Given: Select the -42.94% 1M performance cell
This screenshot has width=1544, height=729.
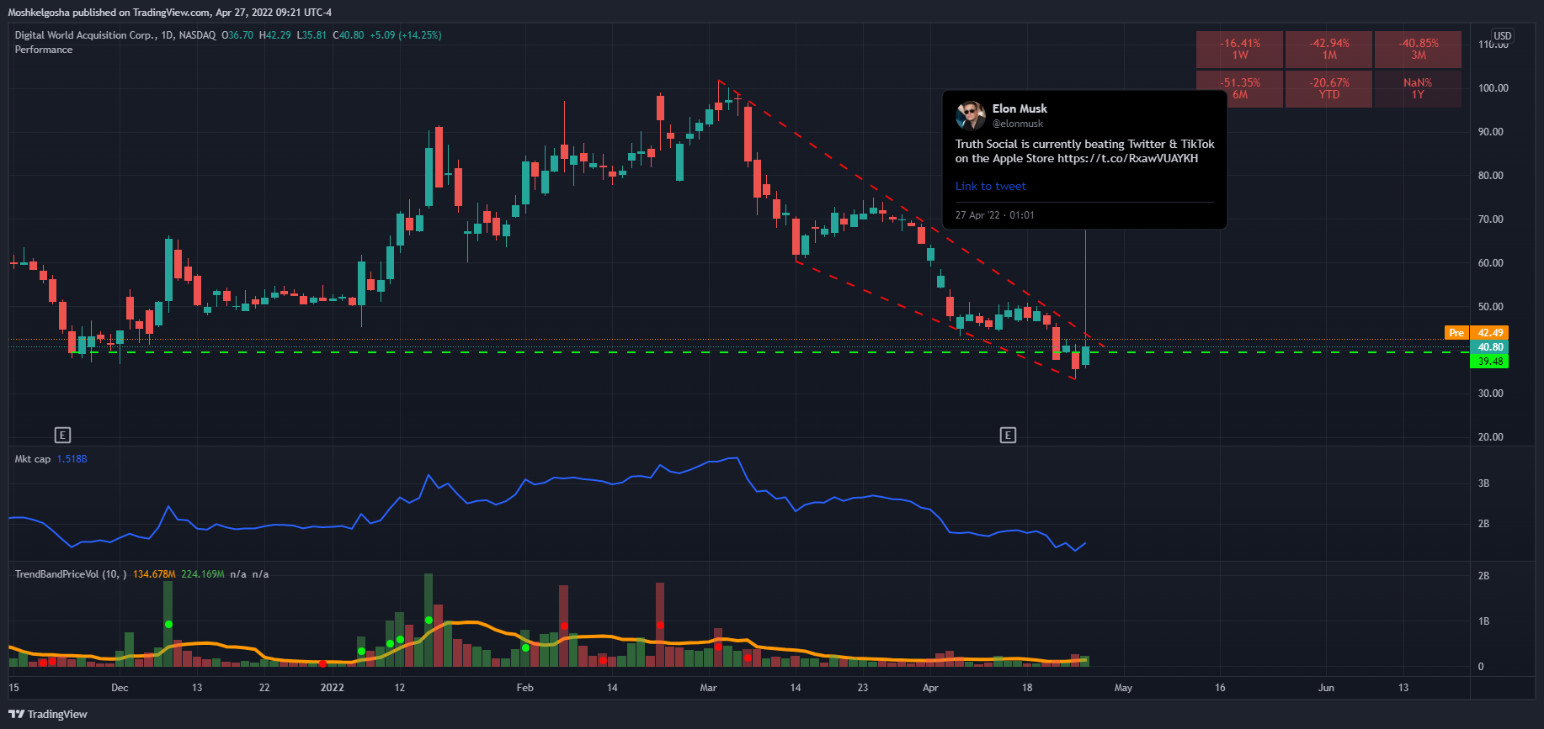Looking at the screenshot, I should pos(1329,49).
